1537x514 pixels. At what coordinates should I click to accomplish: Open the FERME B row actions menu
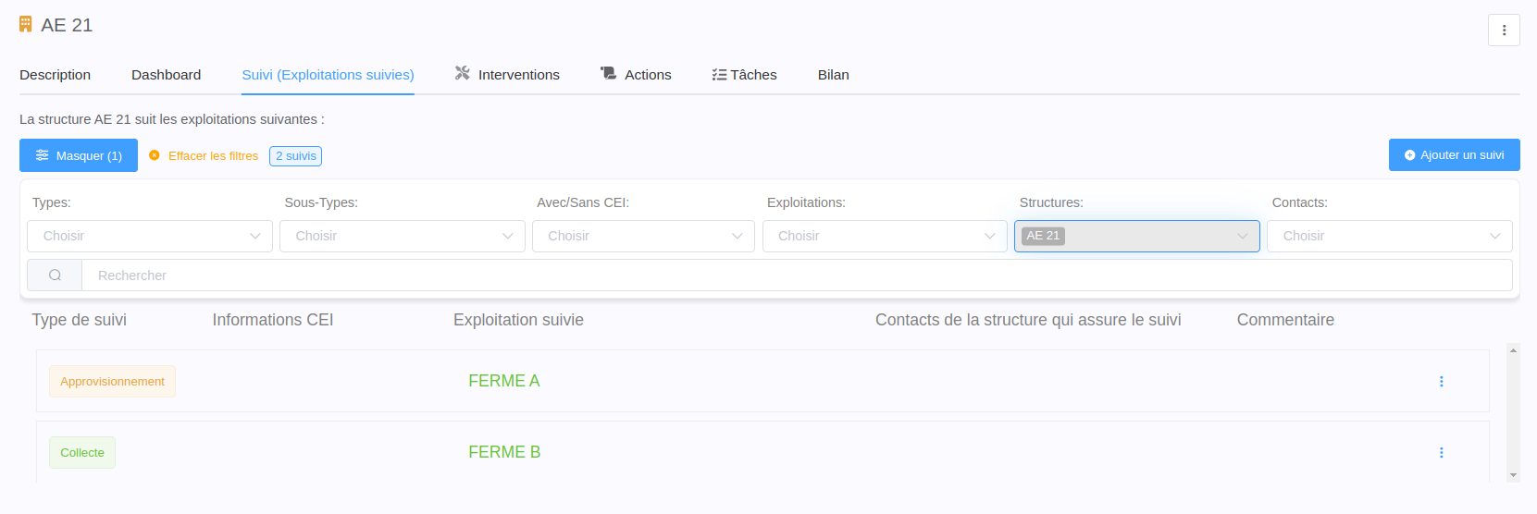click(x=1441, y=452)
